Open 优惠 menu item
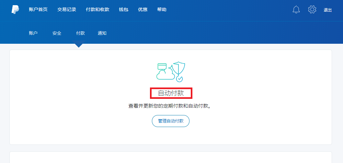 pos(143,10)
